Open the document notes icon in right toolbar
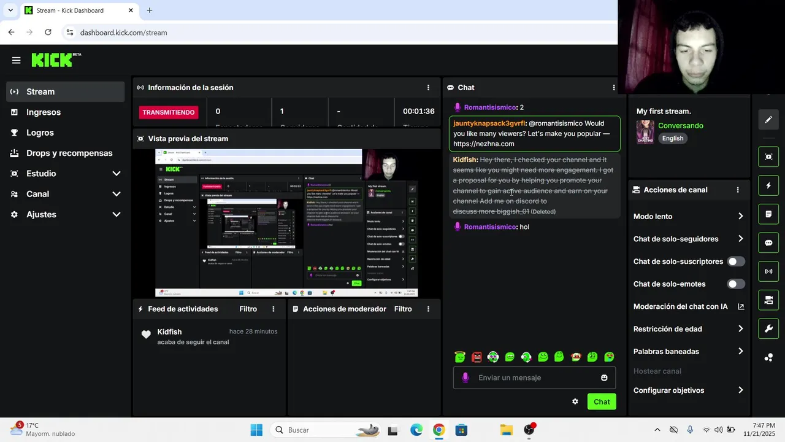This screenshot has width=785, height=442. pyautogui.click(x=768, y=214)
